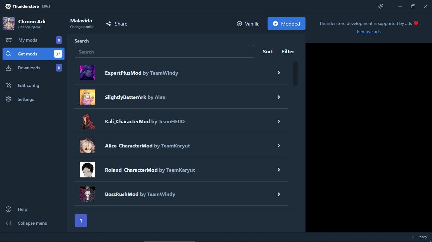Click the My mods box icon
This screenshot has width=432, height=242.
tap(9, 40)
